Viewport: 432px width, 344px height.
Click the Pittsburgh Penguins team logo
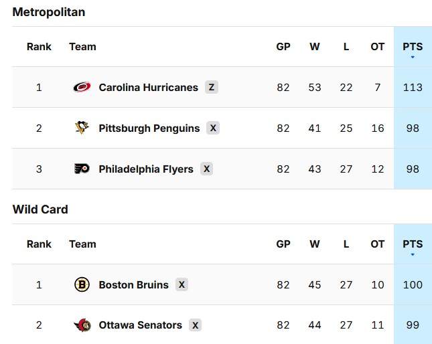(x=82, y=128)
